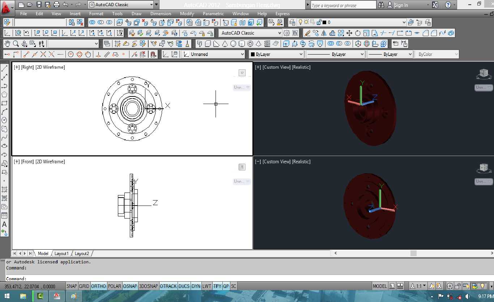This screenshot has height=302, width=494.
Task: Click in the keyword search field
Action: [343, 5]
